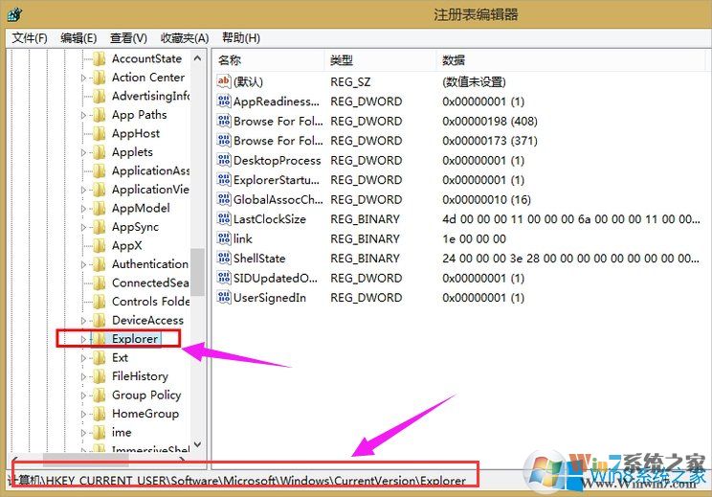This screenshot has height=497, width=712.
Task: Open the 帮助(H) menu
Action: [240, 38]
